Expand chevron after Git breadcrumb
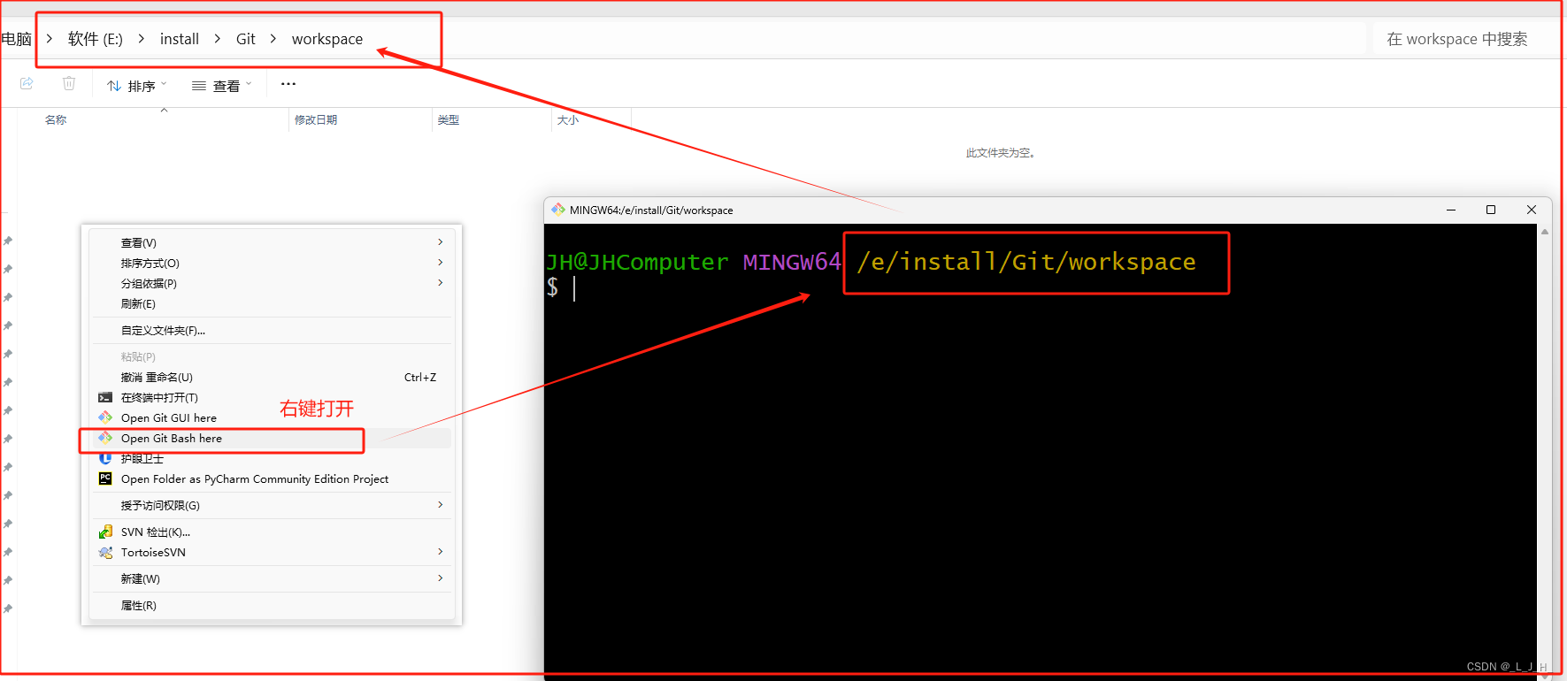 (273, 39)
